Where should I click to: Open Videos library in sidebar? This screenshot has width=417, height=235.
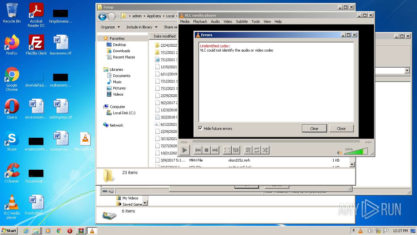[x=118, y=94]
